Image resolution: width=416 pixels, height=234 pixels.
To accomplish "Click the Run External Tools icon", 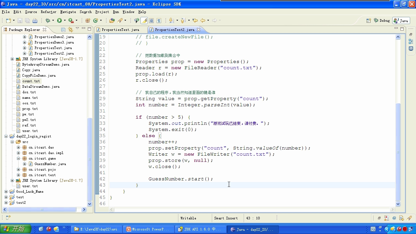I will pos(71,20).
